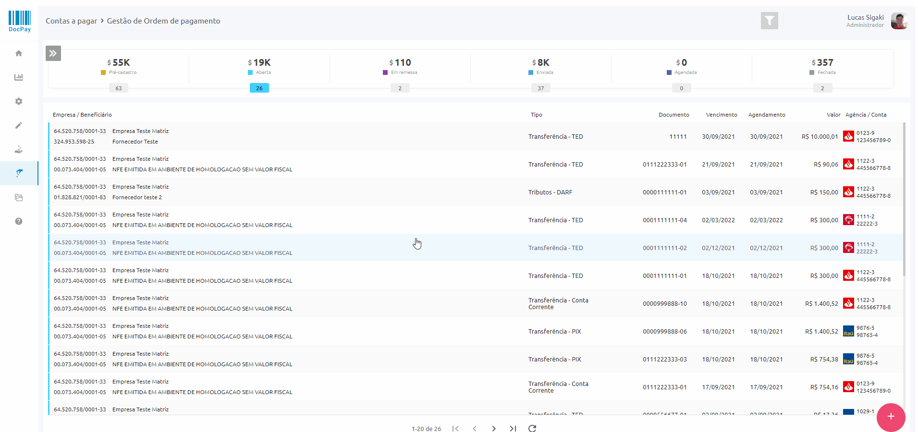Click the 1-20 de 26 pagination label

(426, 429)
